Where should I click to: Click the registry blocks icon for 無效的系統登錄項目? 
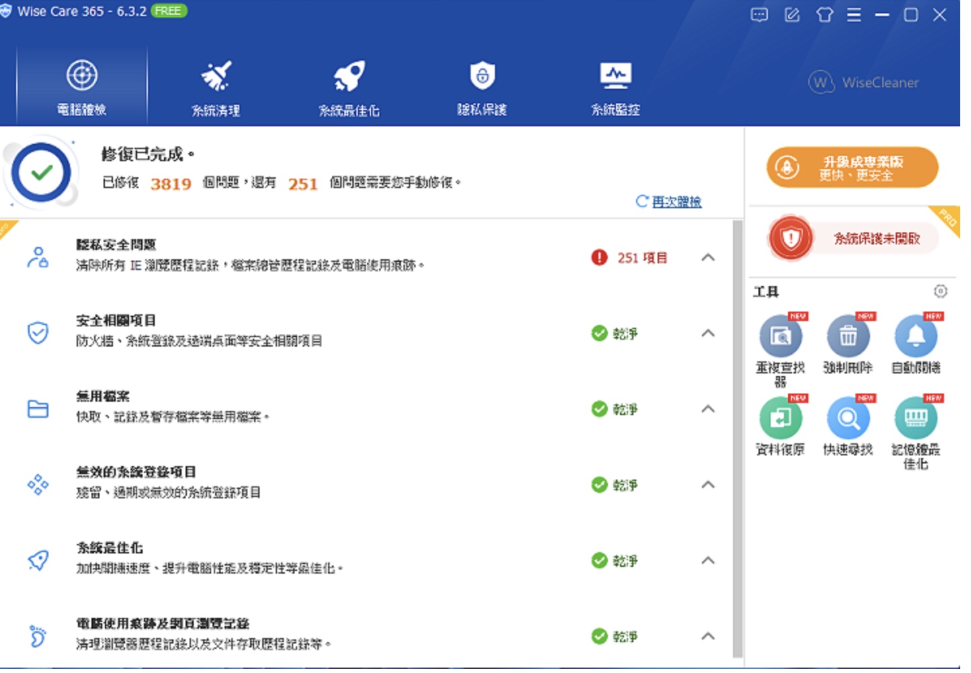tap(38, 485)
